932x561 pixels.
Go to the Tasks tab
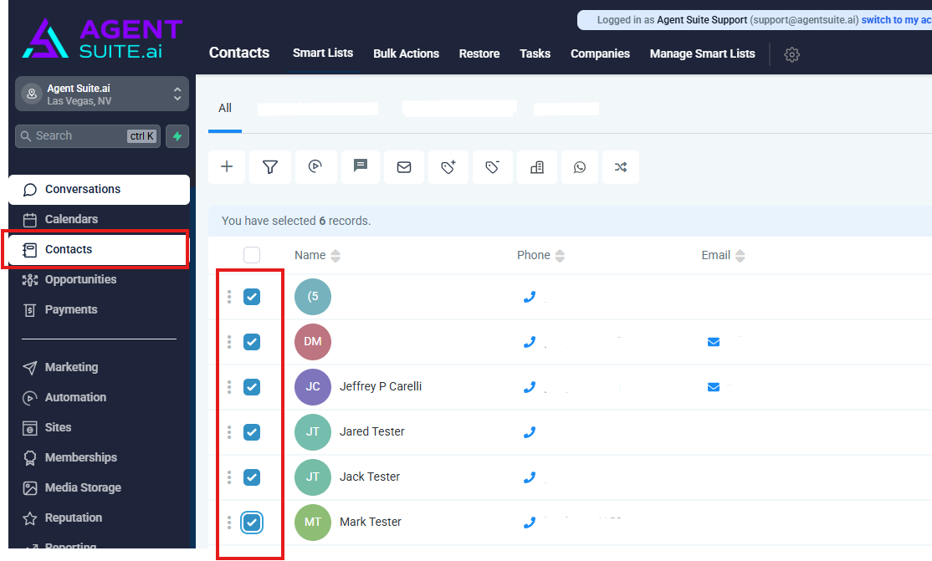point(535,54)
